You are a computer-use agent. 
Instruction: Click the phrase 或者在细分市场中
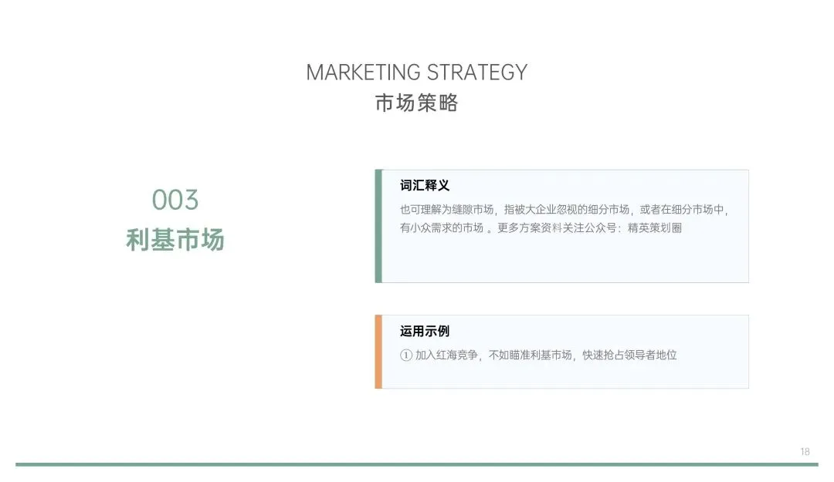tap(682, 209)
